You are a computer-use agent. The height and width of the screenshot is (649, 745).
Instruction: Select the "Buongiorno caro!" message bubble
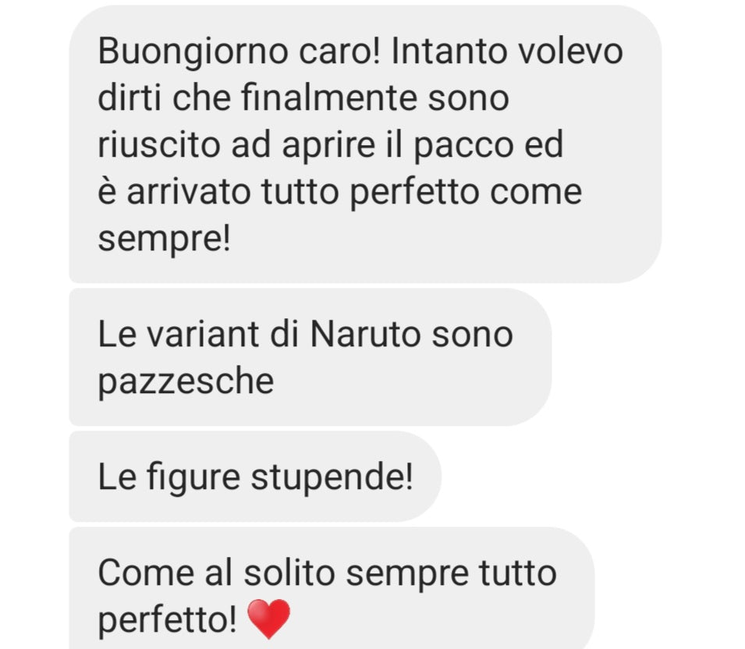coord(365,144)
